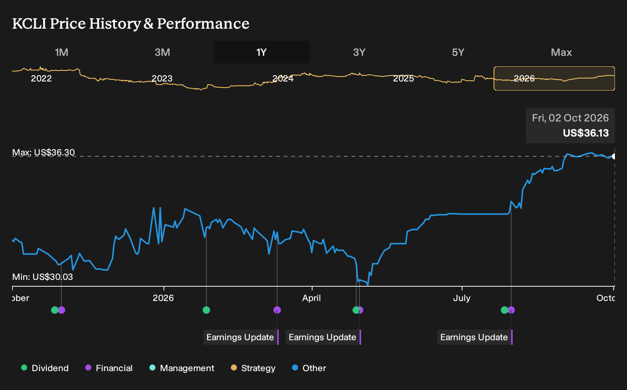Viewport: 627px width, 390px height.
Task: Jump to 2022 in the overview chart
Action: 41,78
